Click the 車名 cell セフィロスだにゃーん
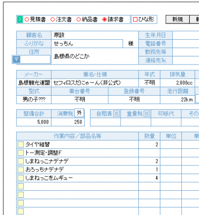The image size is (199, 215). (x=95, y=83)
